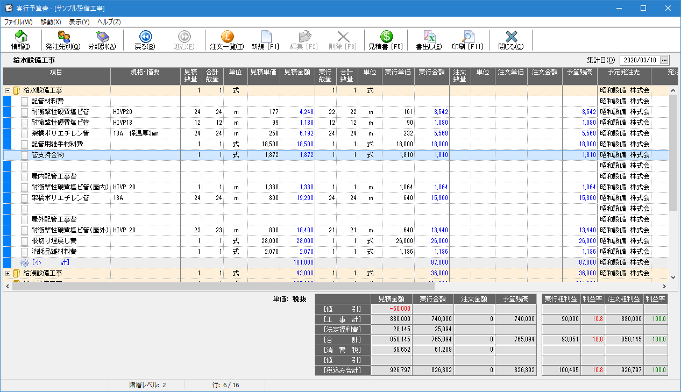Click the app icon in the title bar
681x392 pixels.
coord(9,9)
